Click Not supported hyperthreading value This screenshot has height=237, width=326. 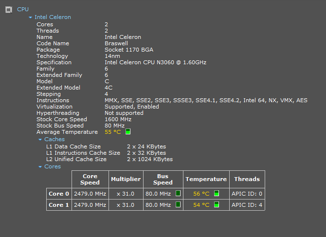coord(124,113)
